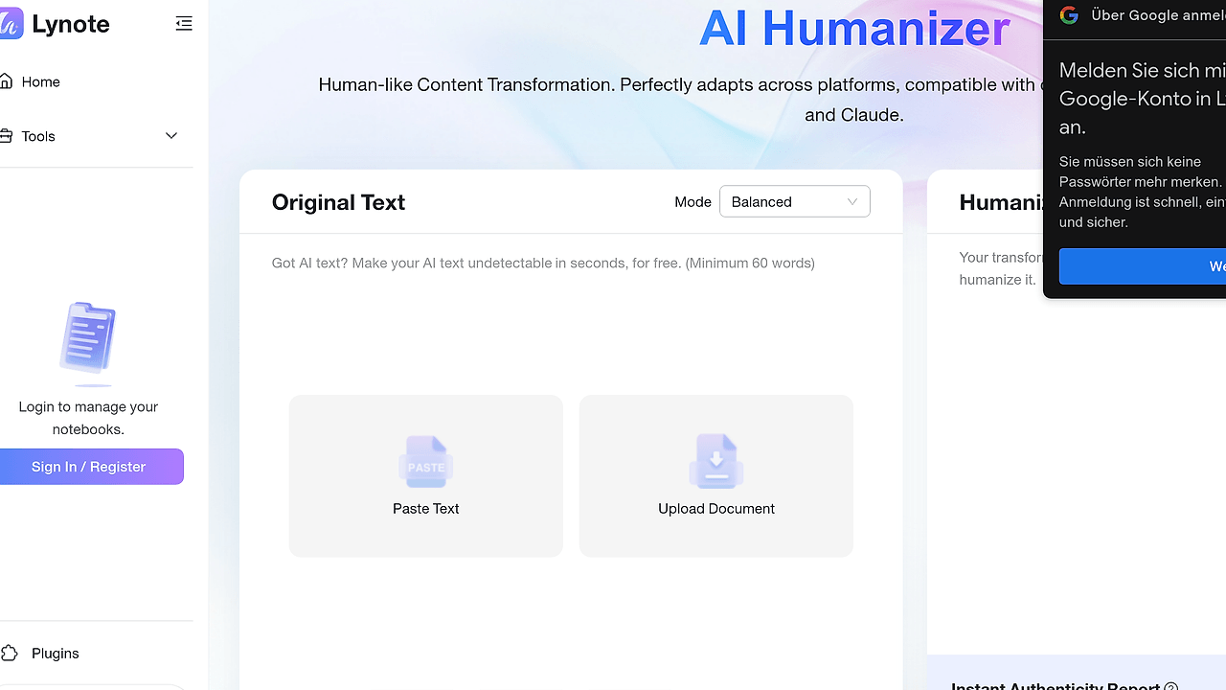Image resolution: width=1226 pixels, height=690 pixels.
Task: Open the Mode dropdown set to Balanced
Action: click(x=794, y=201)
